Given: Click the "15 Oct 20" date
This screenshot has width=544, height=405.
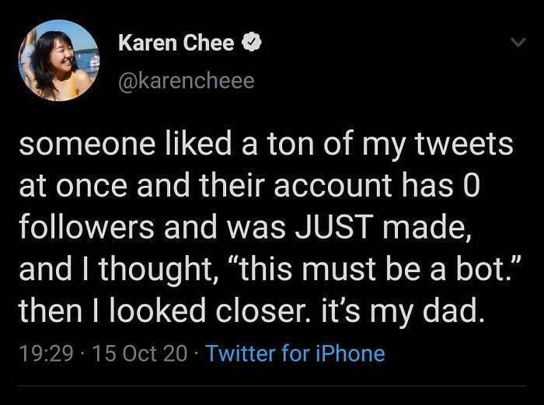Looking at the screenshot, I should [139, 354].
